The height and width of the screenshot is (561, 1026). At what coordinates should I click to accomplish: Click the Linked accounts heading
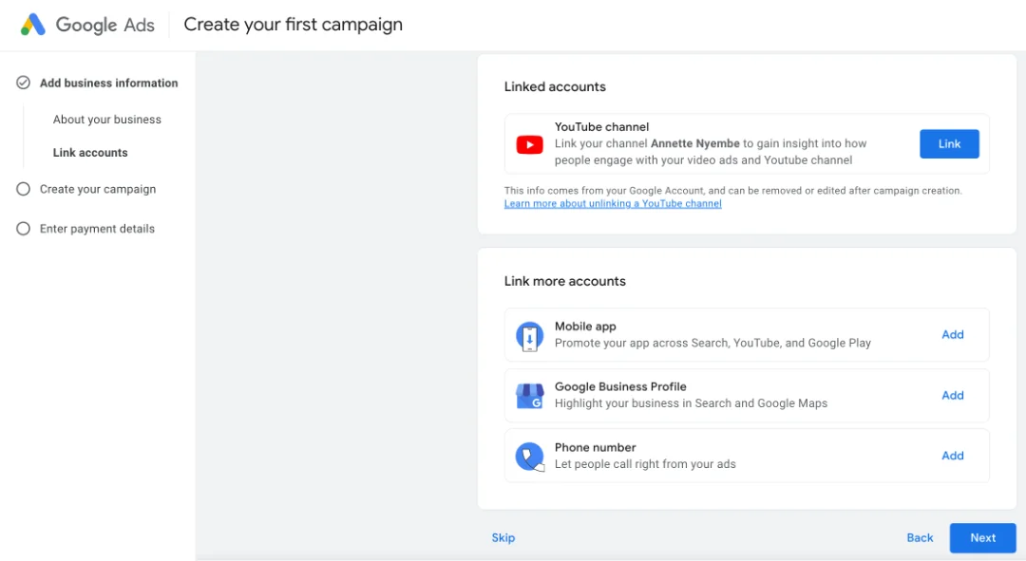tap(555, 87)
